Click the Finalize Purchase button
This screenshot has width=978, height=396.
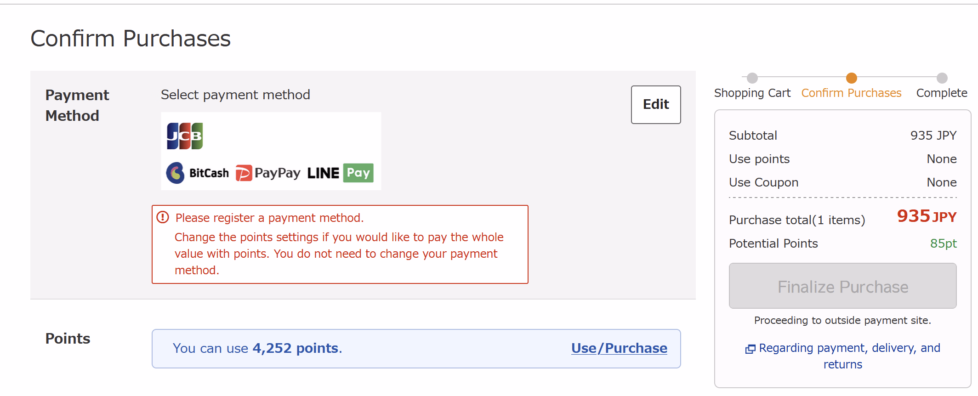tap(843, 286)
